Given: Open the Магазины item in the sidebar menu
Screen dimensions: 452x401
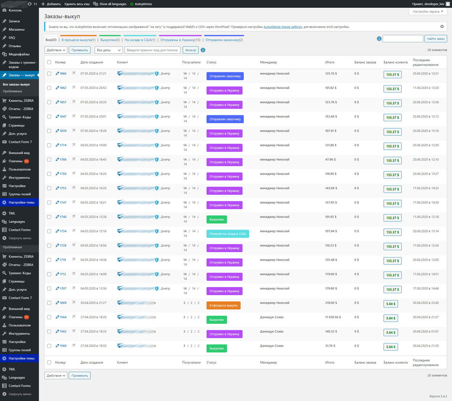Looking at the screenshot, I should tap(16, 29).
